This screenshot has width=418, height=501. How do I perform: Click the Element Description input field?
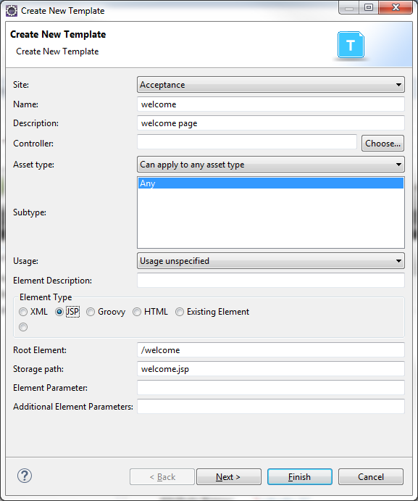tap(271, 280)
